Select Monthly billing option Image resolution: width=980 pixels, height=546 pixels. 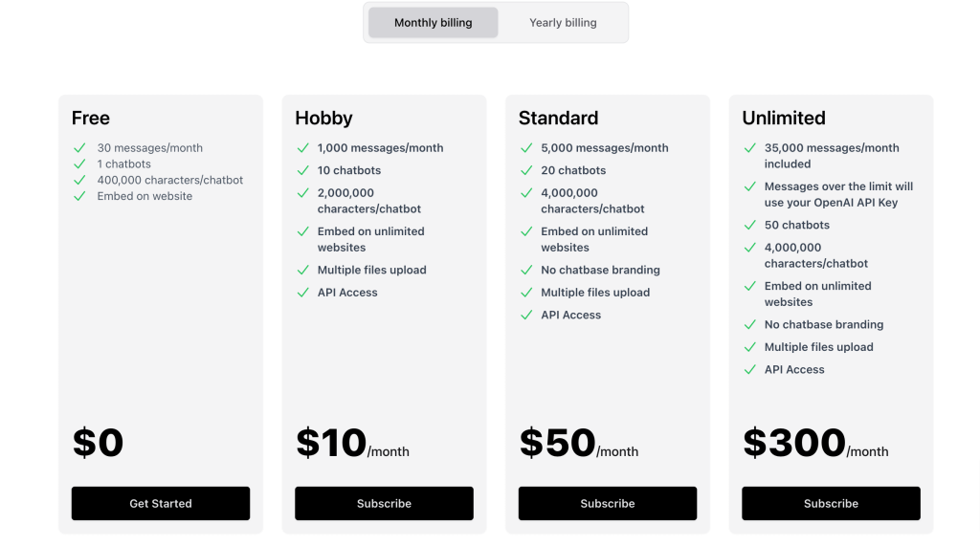433,22
